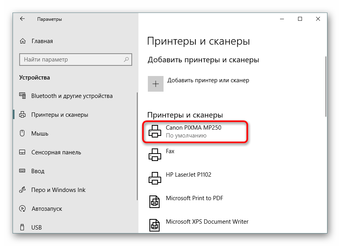Switch to Принтеры и сканеры section
Viewport: 340px width, 246px height.
click(60, 115)
